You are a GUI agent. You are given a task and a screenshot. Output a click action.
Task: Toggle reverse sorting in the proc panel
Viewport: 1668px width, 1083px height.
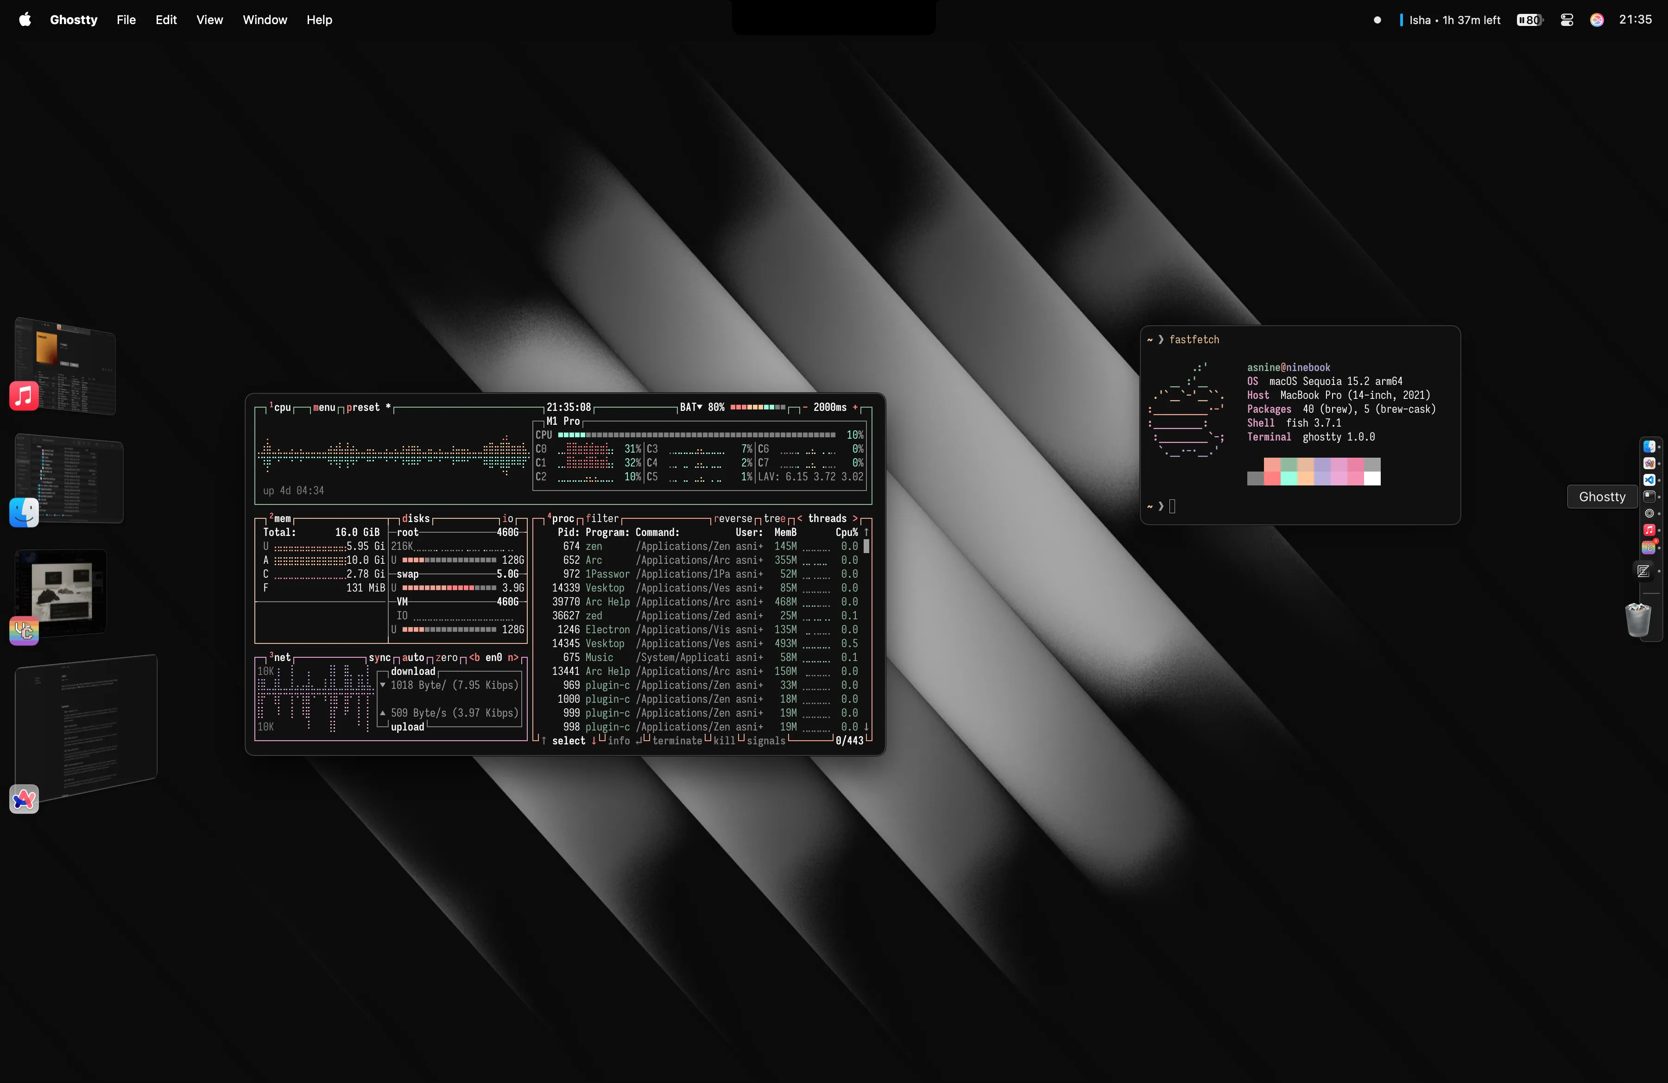click(733, 518)
